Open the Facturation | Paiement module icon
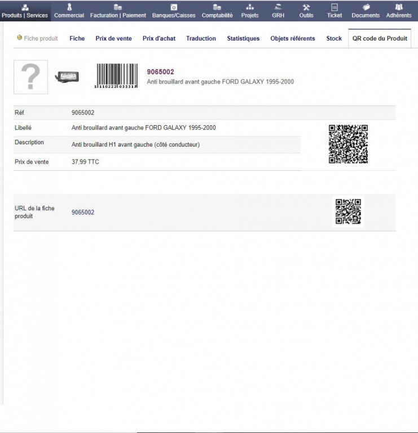The width and height of the screenshot is (418, 433). [118, 7]
